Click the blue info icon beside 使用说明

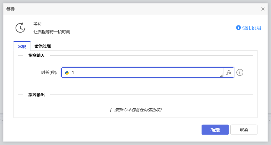[x=238, y=28]
